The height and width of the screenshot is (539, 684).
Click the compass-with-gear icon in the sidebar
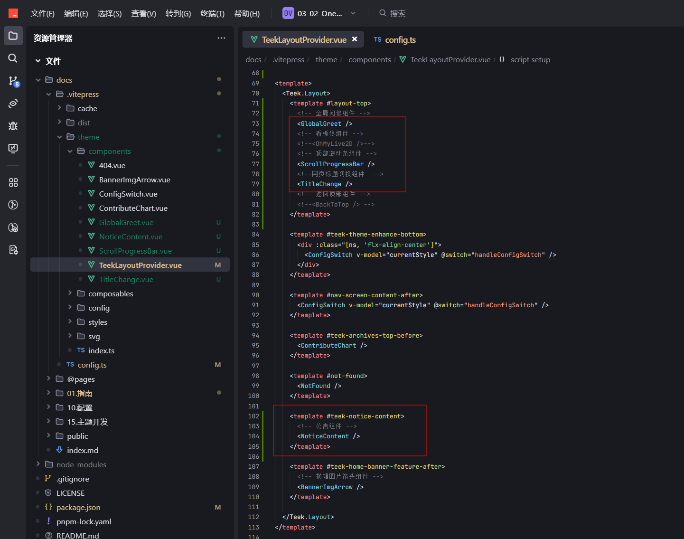pos(13,227)
